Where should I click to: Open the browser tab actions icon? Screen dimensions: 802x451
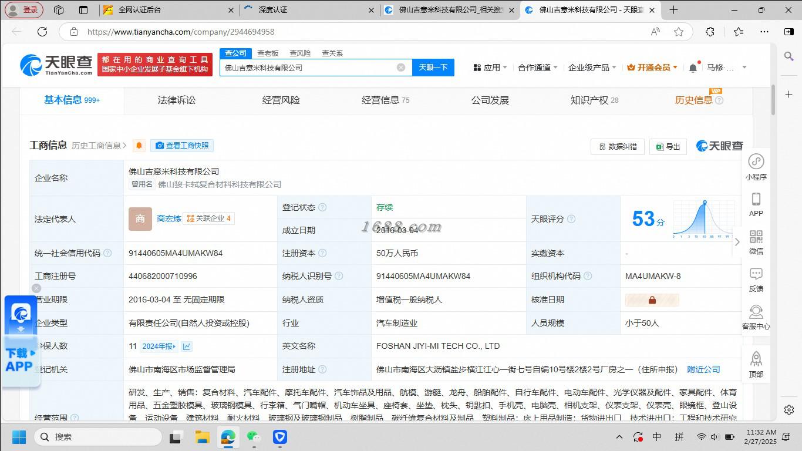(83, 10)
